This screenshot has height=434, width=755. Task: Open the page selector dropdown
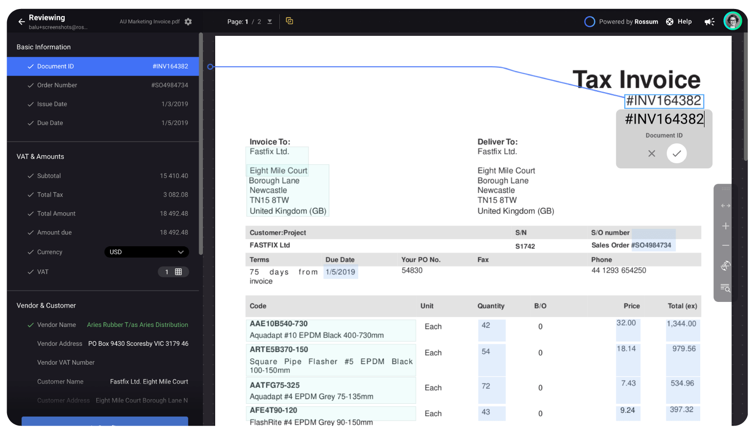pyautogui.click(x=269, y=21)
